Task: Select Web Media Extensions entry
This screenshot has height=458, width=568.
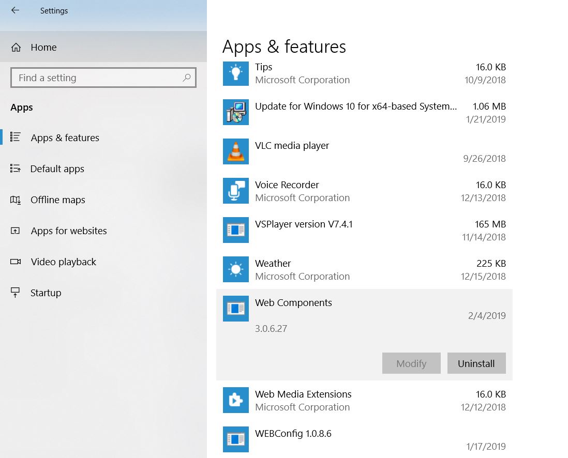Action: [x=364, y=401]
